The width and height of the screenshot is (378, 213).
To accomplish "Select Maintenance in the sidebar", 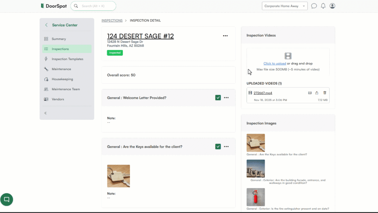I will [61, 69].
